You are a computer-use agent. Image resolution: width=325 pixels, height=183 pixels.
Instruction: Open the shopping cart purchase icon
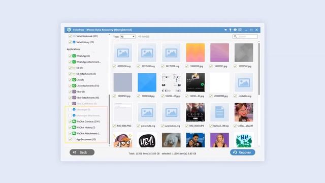tap(225, 30)
